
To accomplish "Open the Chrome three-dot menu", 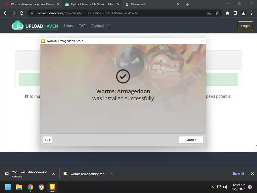I will tap(251, 13).
